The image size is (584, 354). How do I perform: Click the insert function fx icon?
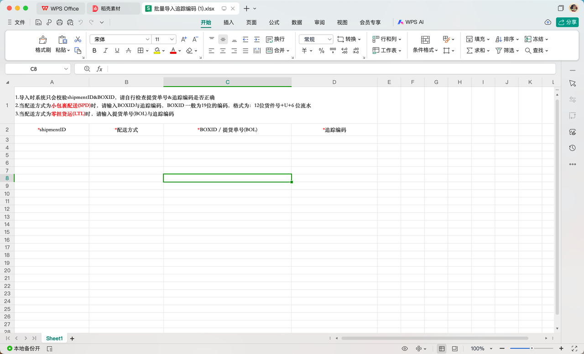coord(99,69)
